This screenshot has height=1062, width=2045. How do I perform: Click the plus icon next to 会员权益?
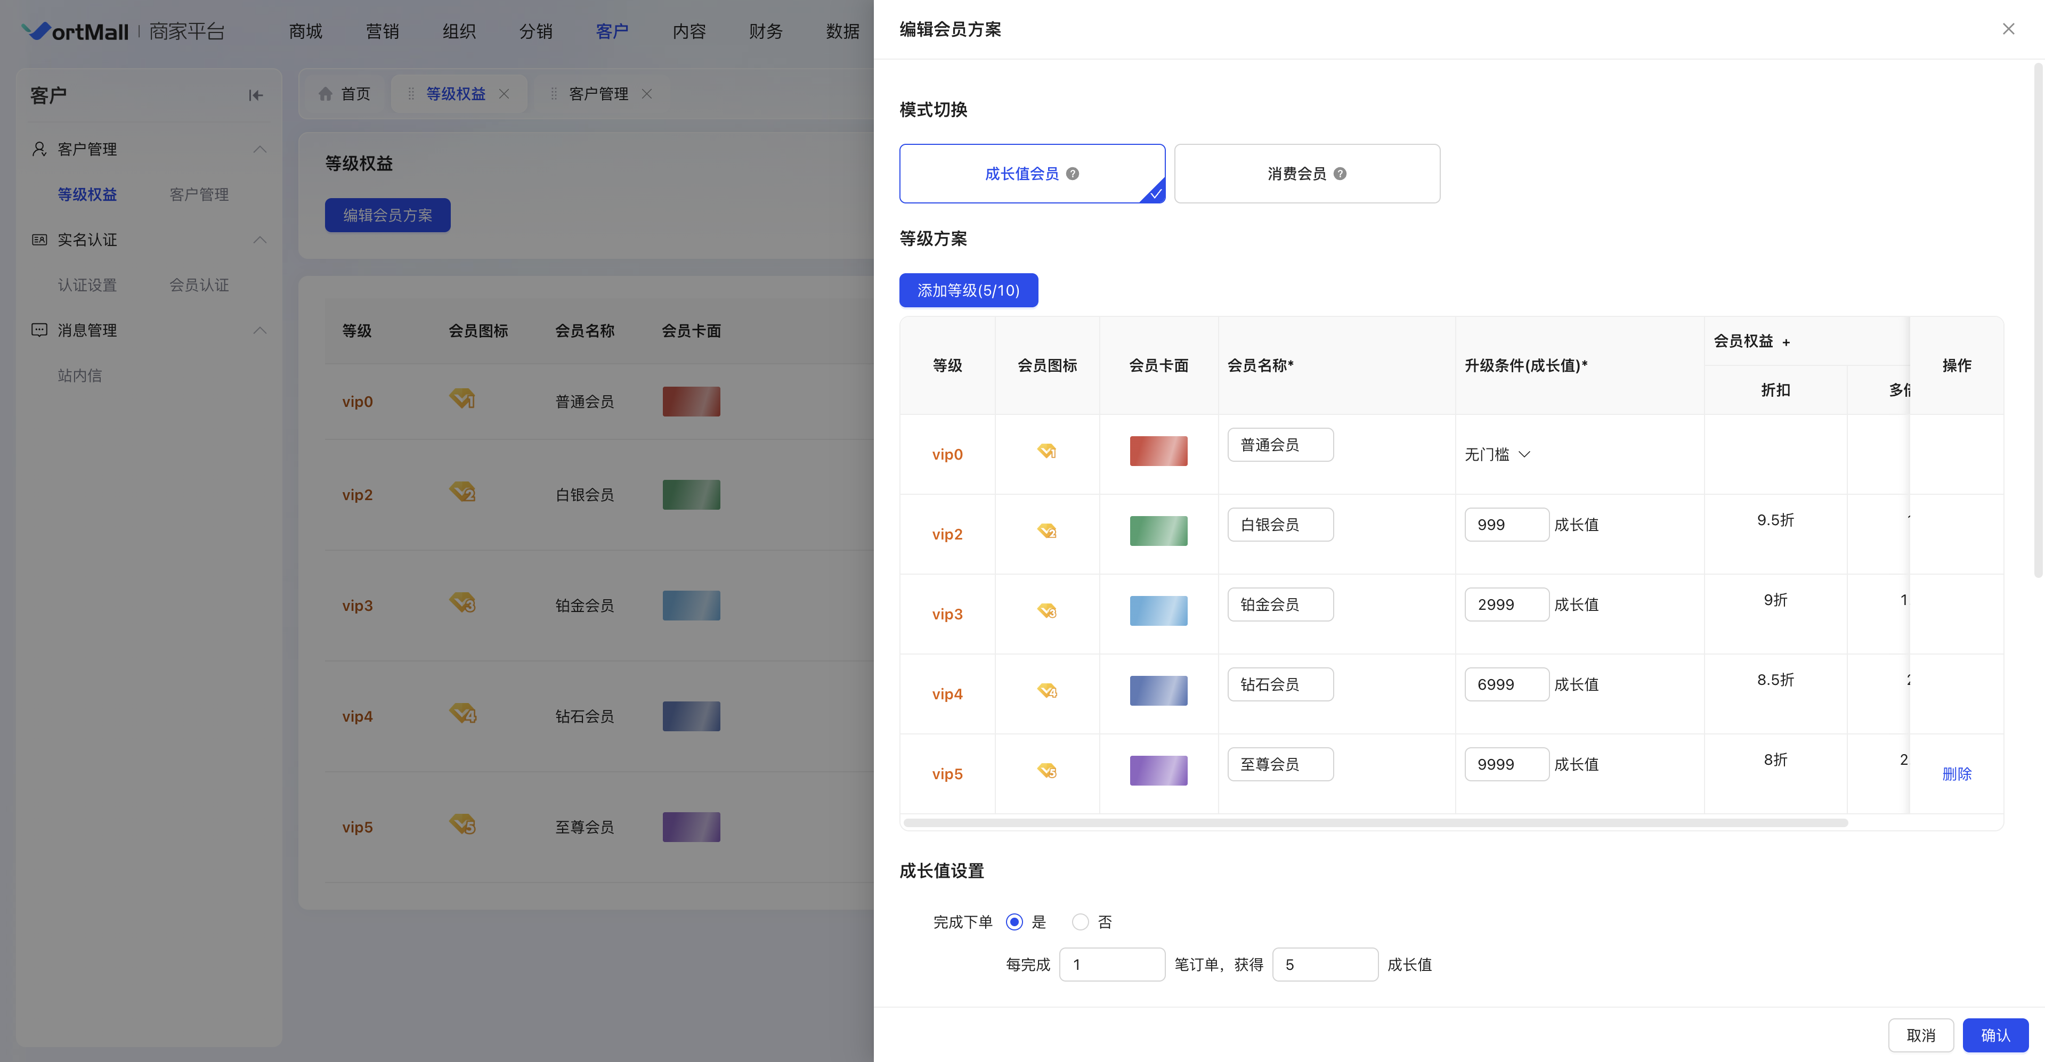[1786, 342]
